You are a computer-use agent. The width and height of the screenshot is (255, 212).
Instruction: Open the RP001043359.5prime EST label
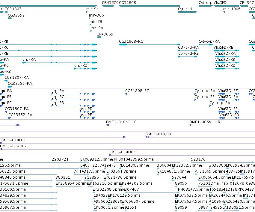pos(134,159)
